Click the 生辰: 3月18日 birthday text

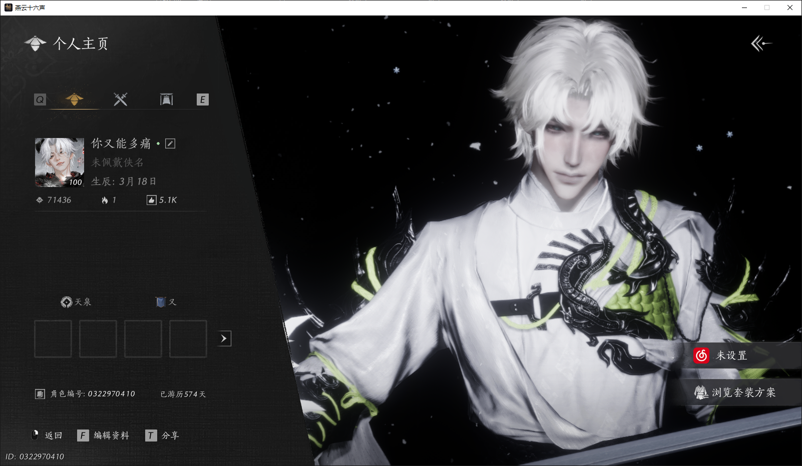[x=124, y=181]
